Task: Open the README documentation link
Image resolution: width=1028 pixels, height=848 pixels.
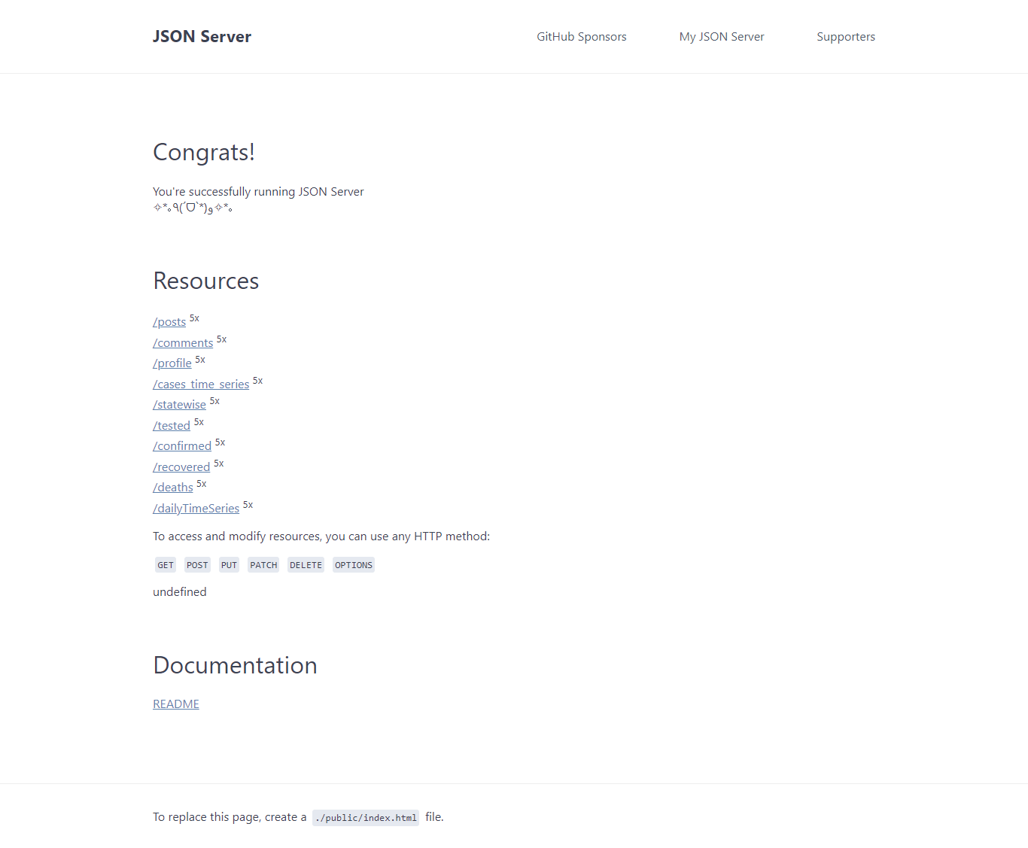Action: [176, 704]
